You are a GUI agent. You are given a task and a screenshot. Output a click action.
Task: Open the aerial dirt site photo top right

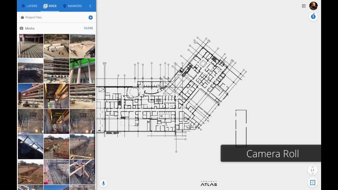pos(82,46)
